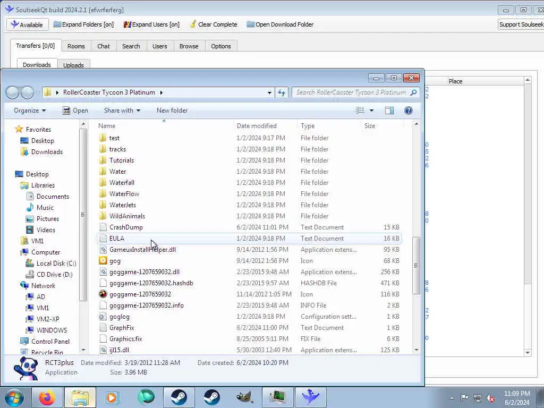
Task: Click scroll-down arrow of file list scrollbar
Action: coord(416,350)
